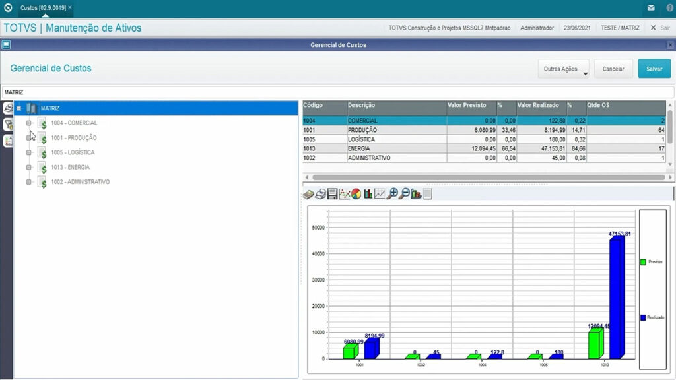Viewport: 676px width, 380px height.
Task: Open the mail envelope icon in top bar
Action: 651,8
